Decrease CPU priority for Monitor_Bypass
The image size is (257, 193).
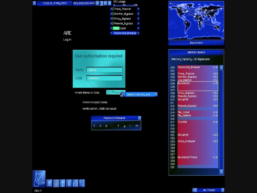111,14
